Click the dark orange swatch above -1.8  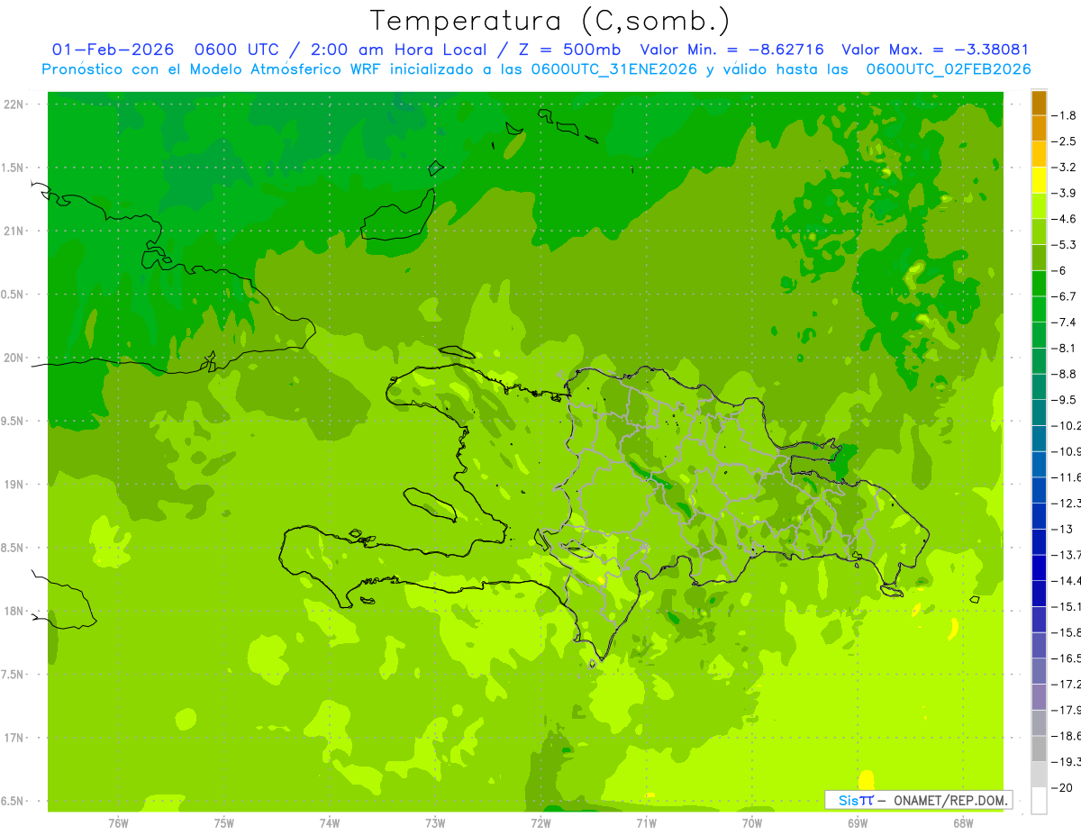pos(1039,103)
